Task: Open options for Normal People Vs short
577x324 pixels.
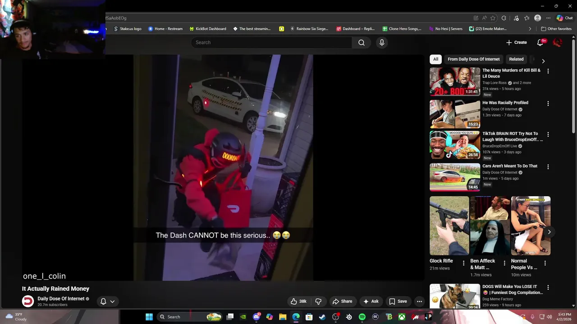Action: (x=545, y=263)
